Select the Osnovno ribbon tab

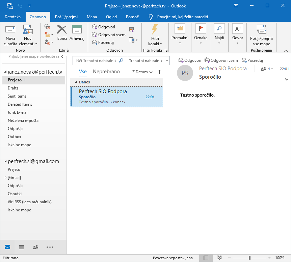point(38,17)
